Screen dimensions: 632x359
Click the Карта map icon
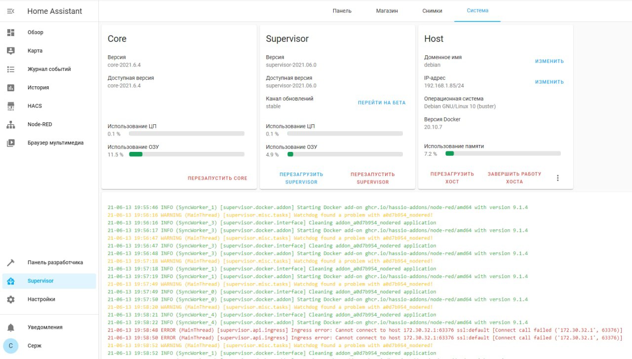point(11,51)
